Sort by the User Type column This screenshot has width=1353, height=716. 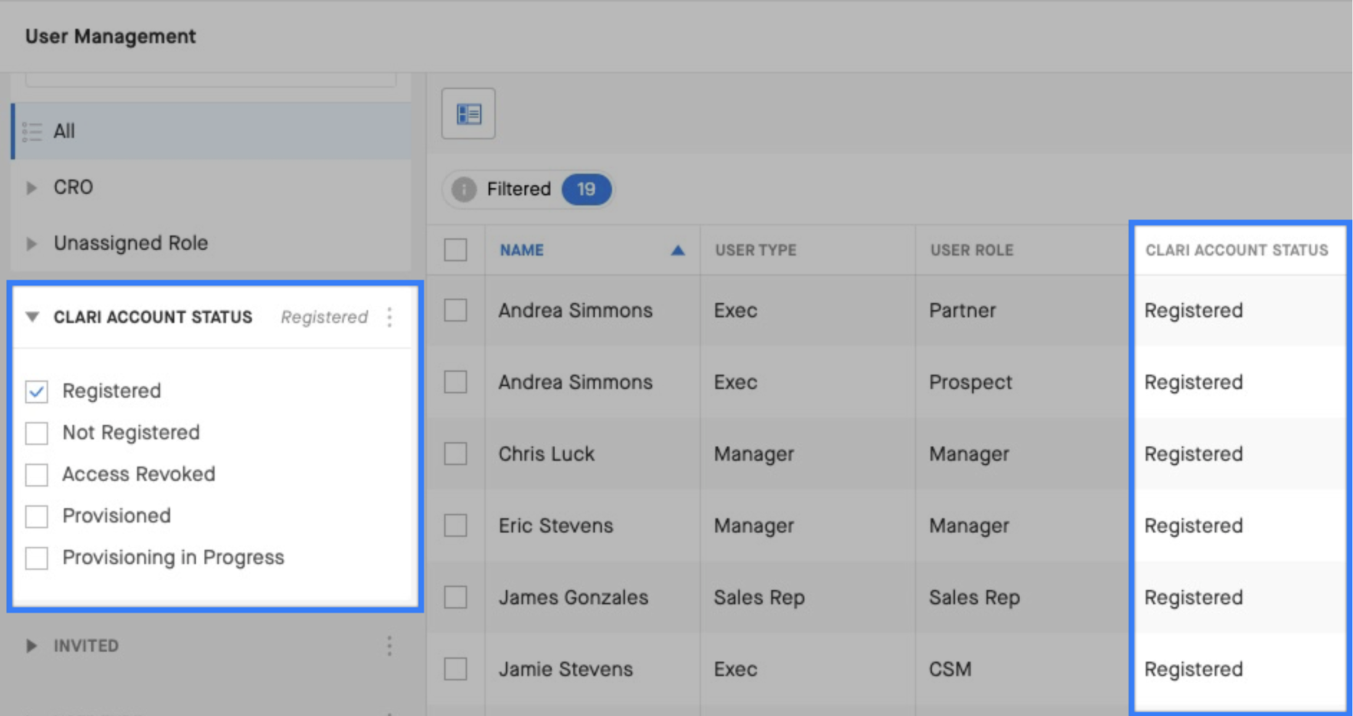click(x=755, y=250)
